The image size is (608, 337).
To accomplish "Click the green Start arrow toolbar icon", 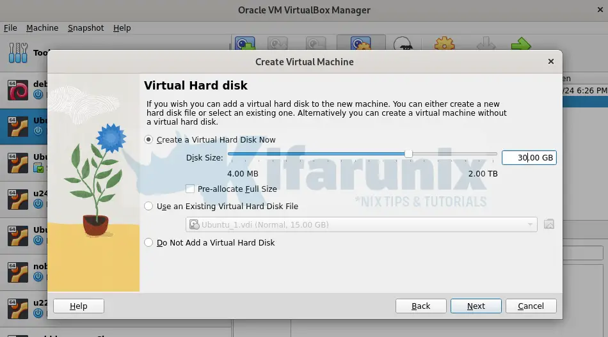I will click(521, 43).
